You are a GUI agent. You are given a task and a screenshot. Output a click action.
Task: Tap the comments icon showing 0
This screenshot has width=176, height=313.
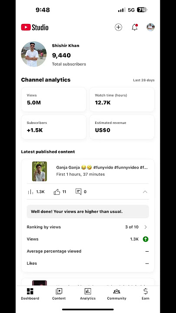click(x=78, y=192)
